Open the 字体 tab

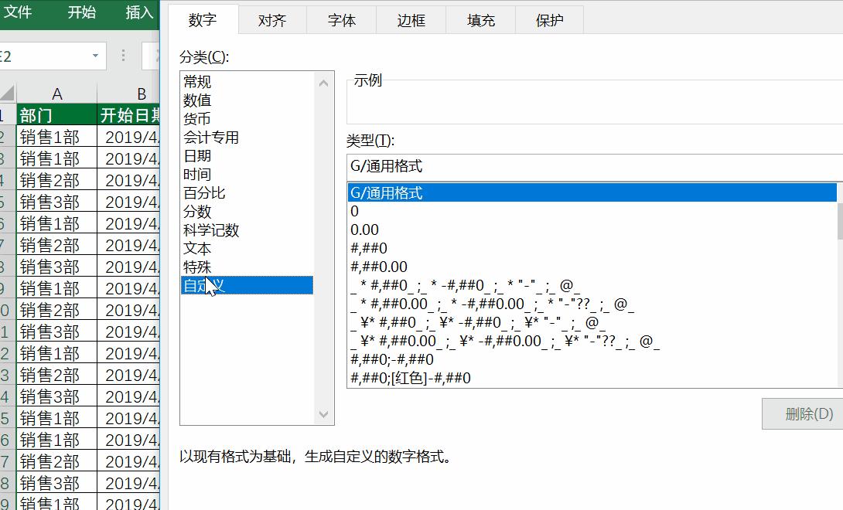(341, 20)
